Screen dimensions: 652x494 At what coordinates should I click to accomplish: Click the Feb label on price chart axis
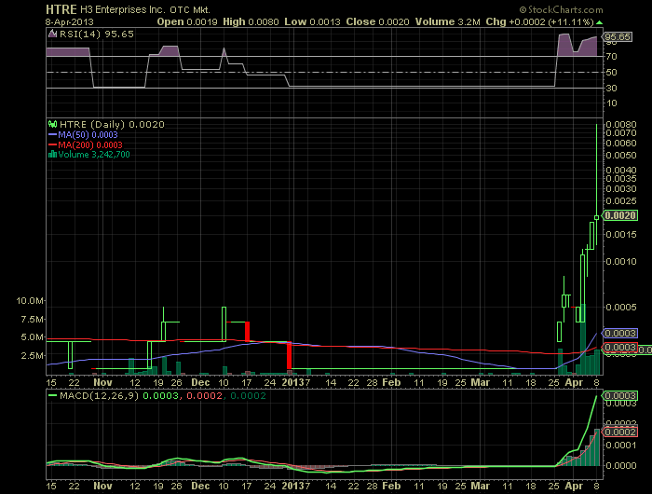pyautogui.click(x=391, y=382)
